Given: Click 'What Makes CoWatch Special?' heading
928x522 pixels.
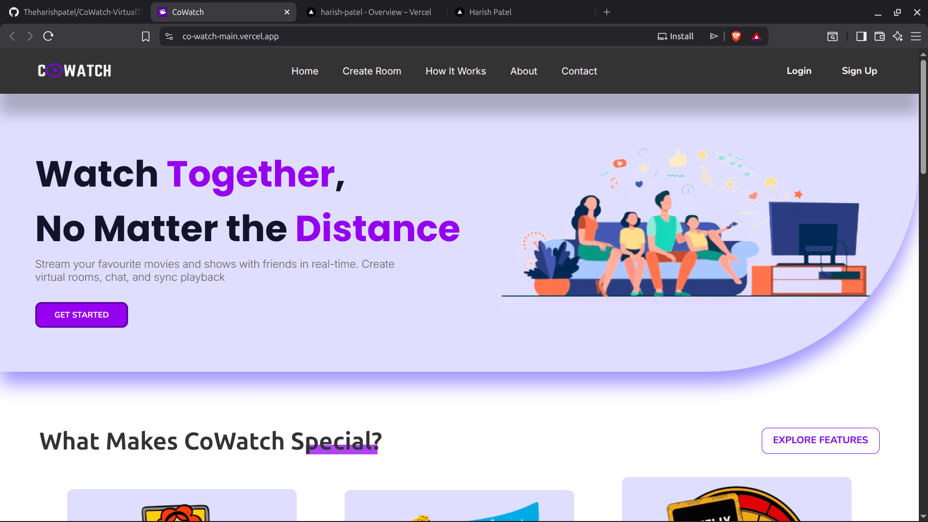Looking at the screenshot, I should pyautogui.click(x=211, y=441).
